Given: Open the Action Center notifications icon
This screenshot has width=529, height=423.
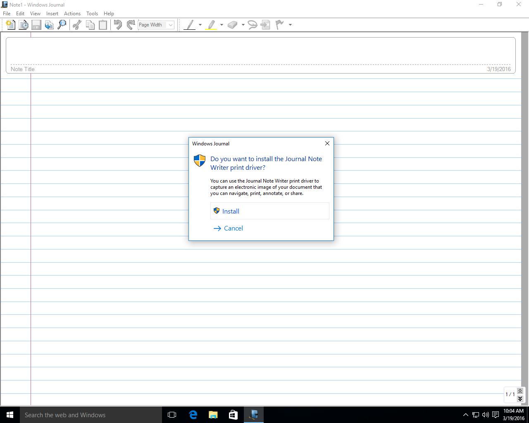Looking at the screenshot, I should click(495, 415).
